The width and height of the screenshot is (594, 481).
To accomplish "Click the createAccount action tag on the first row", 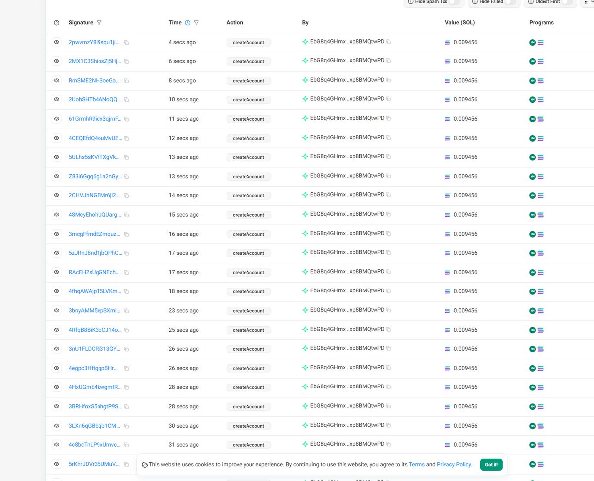I will 248,42.
